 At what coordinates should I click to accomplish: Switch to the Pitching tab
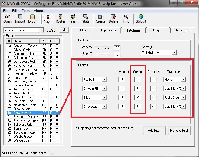pyautogui.click(x=133, y=30)
